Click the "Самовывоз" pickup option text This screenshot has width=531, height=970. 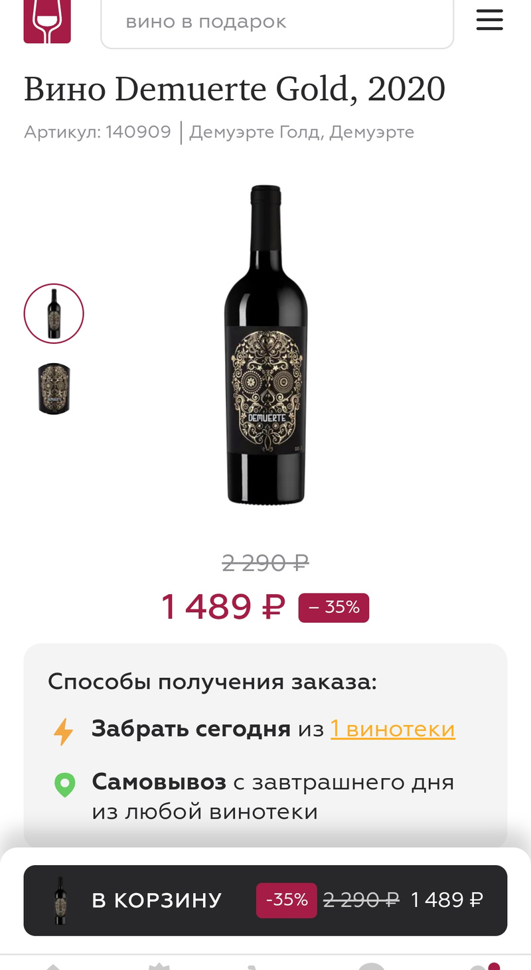[x=159, y=782]
